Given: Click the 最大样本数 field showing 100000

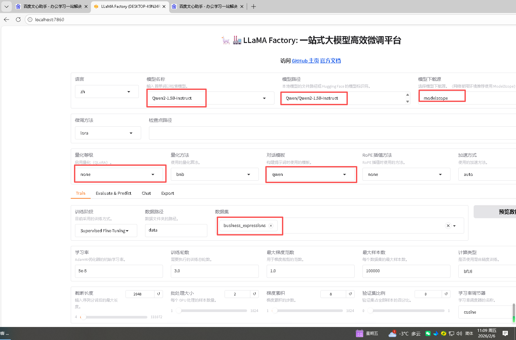Looking at the screenshot, I should click(406, 271).
